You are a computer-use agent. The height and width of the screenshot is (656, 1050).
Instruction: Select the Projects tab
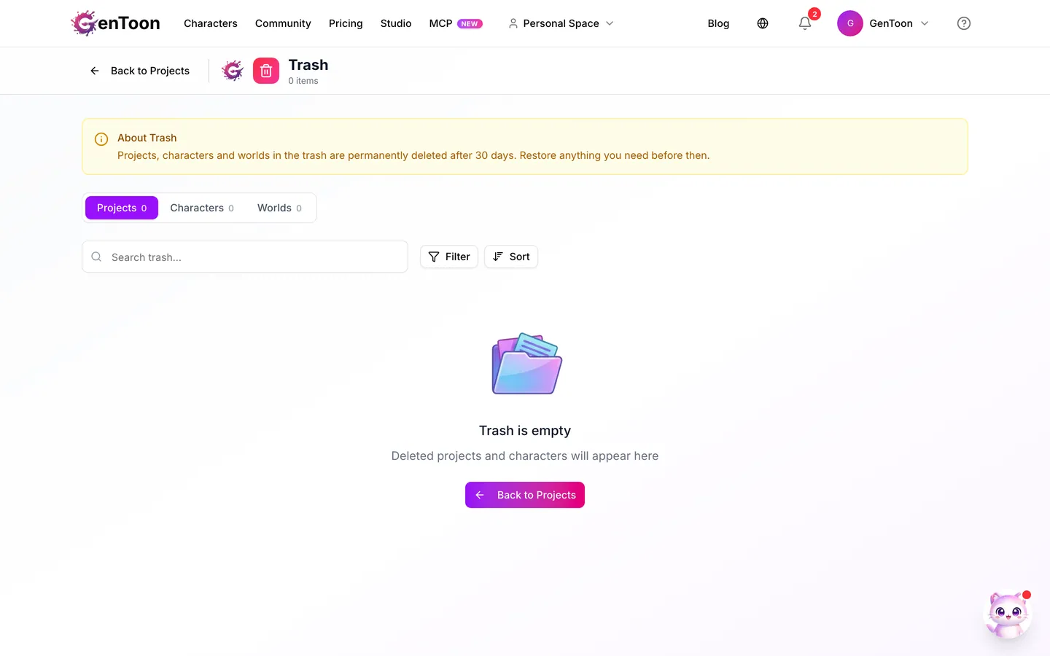click(x=122, y=208)
